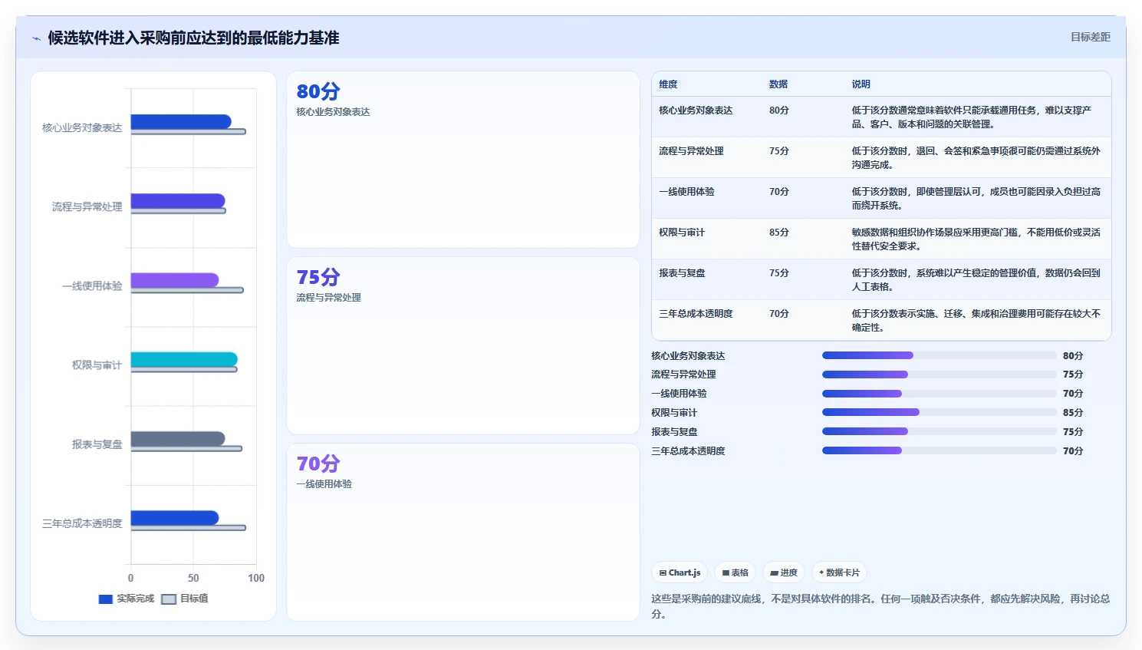Screen dimensions: 1142x650
Task: Click the 三年总成本透明度 progress bar
Action: click(940, 450)
